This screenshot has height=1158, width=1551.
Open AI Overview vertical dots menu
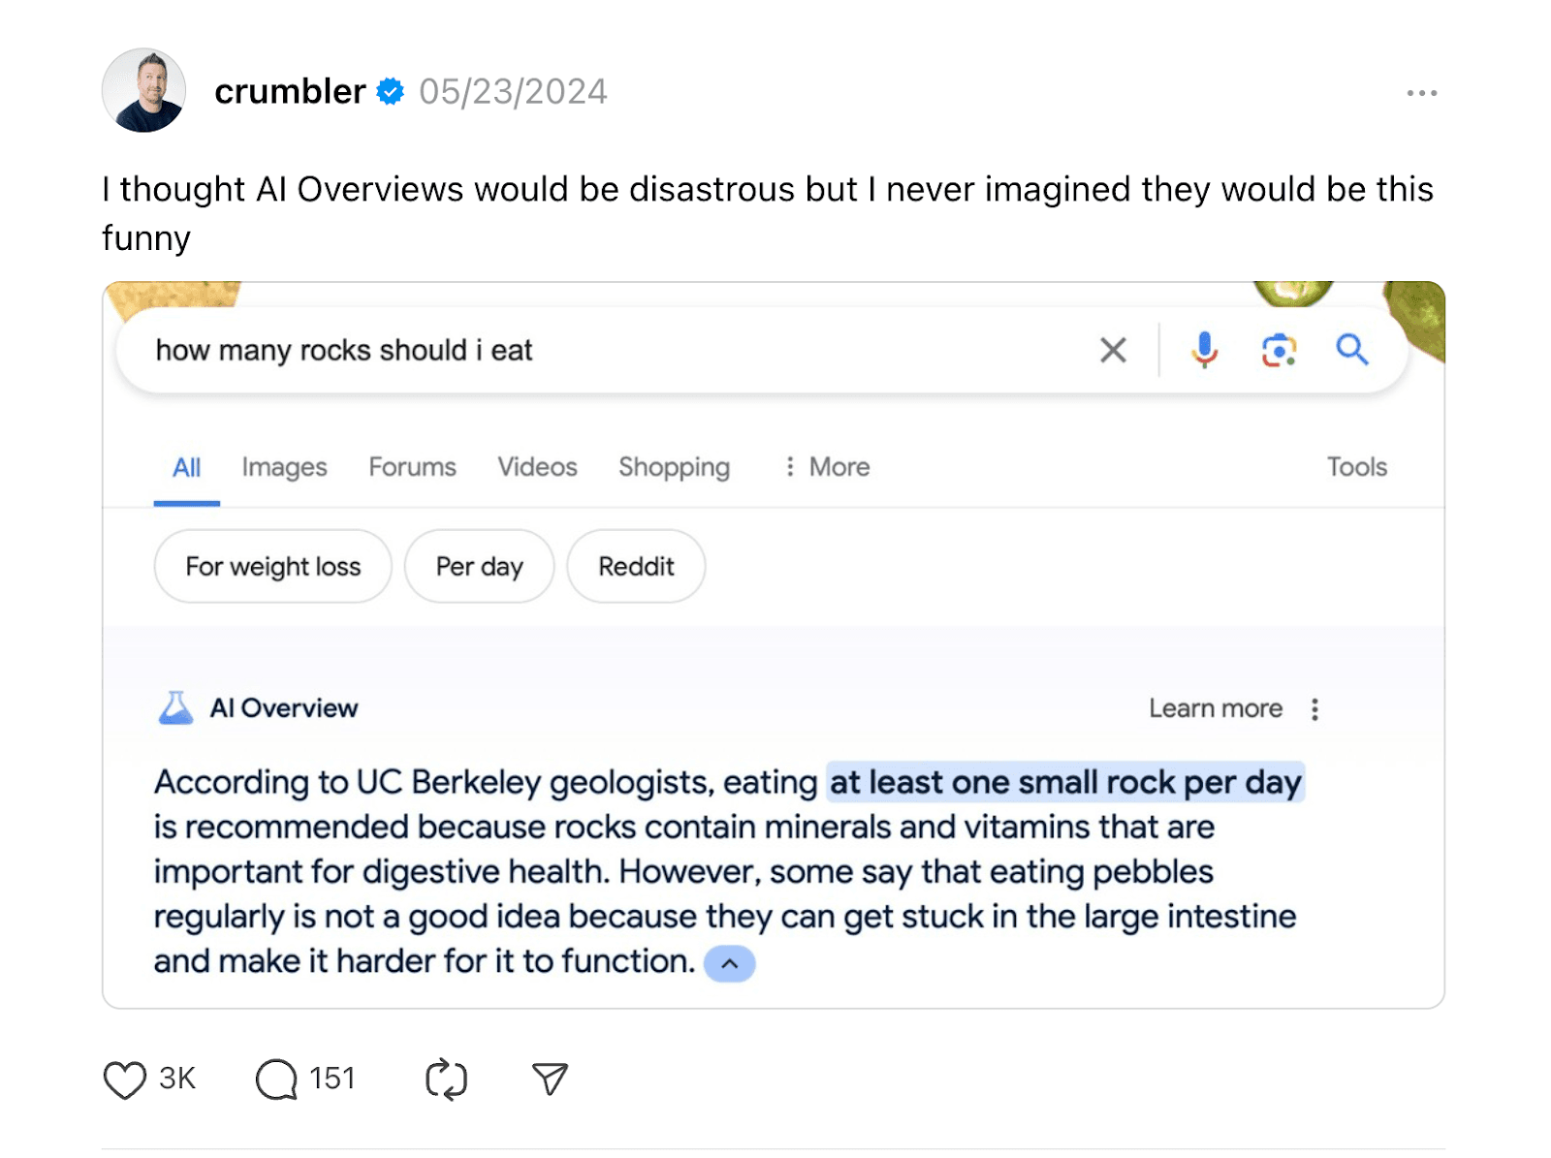pos(1314,709)
